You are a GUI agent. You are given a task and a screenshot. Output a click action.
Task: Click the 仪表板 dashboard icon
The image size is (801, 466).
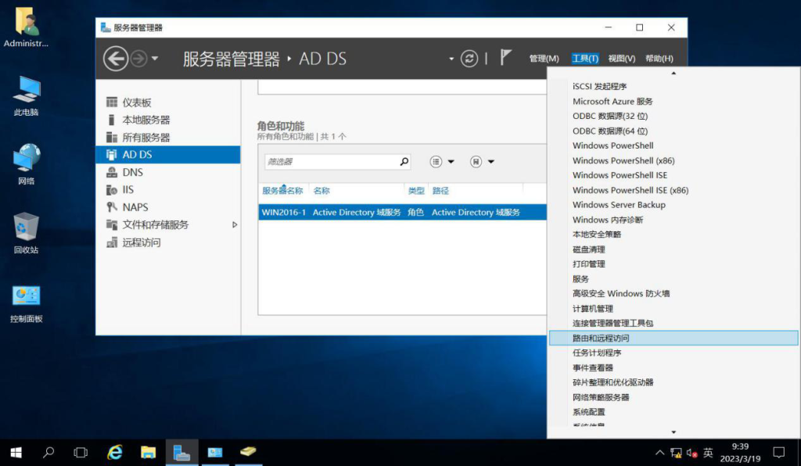point(111,102)
